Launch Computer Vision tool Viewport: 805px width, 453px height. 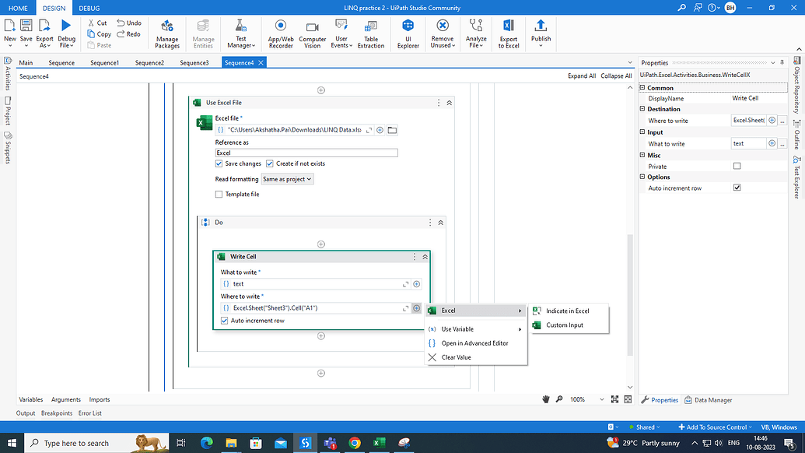click(312, 33)
